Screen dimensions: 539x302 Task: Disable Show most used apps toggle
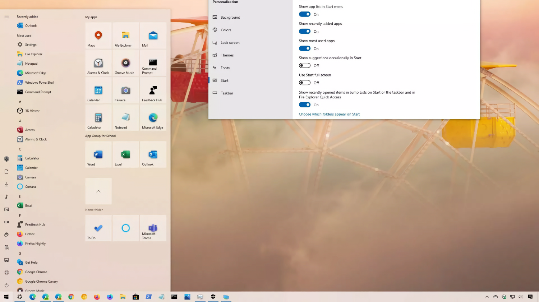(305, 48)
